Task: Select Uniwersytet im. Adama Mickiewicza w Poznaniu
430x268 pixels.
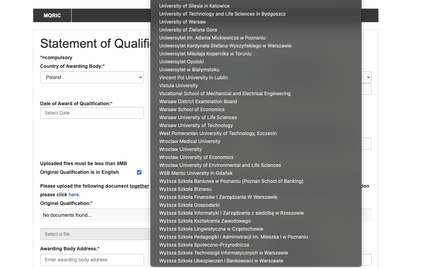Action: tap(256, 38)
